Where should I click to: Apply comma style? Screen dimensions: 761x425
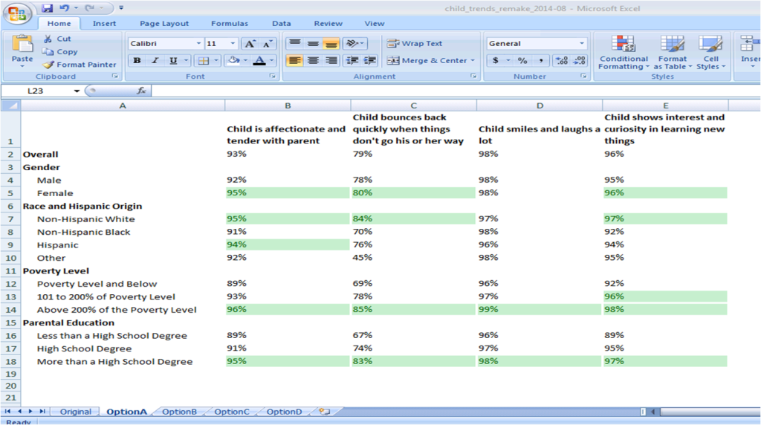click(541, 61)
